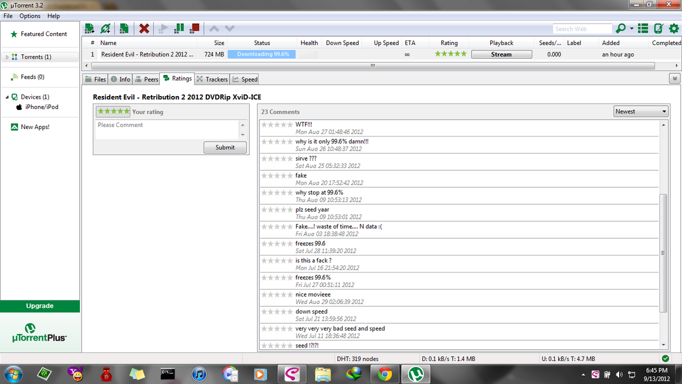682x384 pixels.
Task: Select Featured Content in the sidebar
Action: (40, 34)
